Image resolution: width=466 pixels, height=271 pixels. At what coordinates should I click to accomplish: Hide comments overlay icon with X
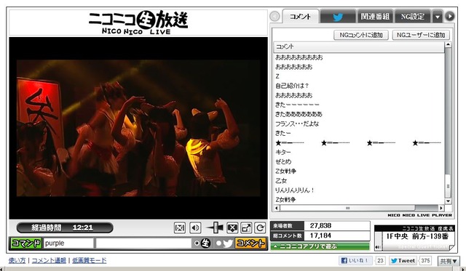[x=232, y=227]
